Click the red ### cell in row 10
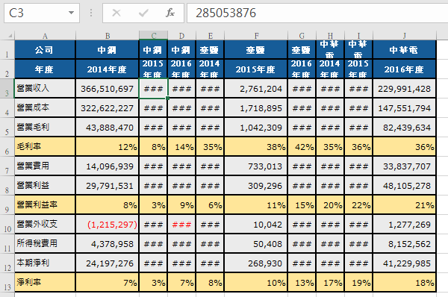The height and width of the screenshot is (297, 448). [x=181, y=225]
